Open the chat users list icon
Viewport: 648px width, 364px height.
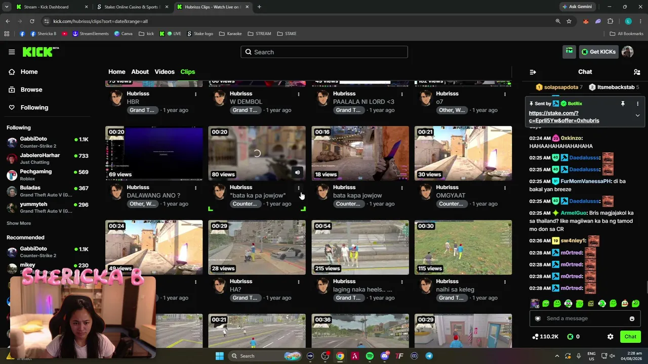(637, 72)
